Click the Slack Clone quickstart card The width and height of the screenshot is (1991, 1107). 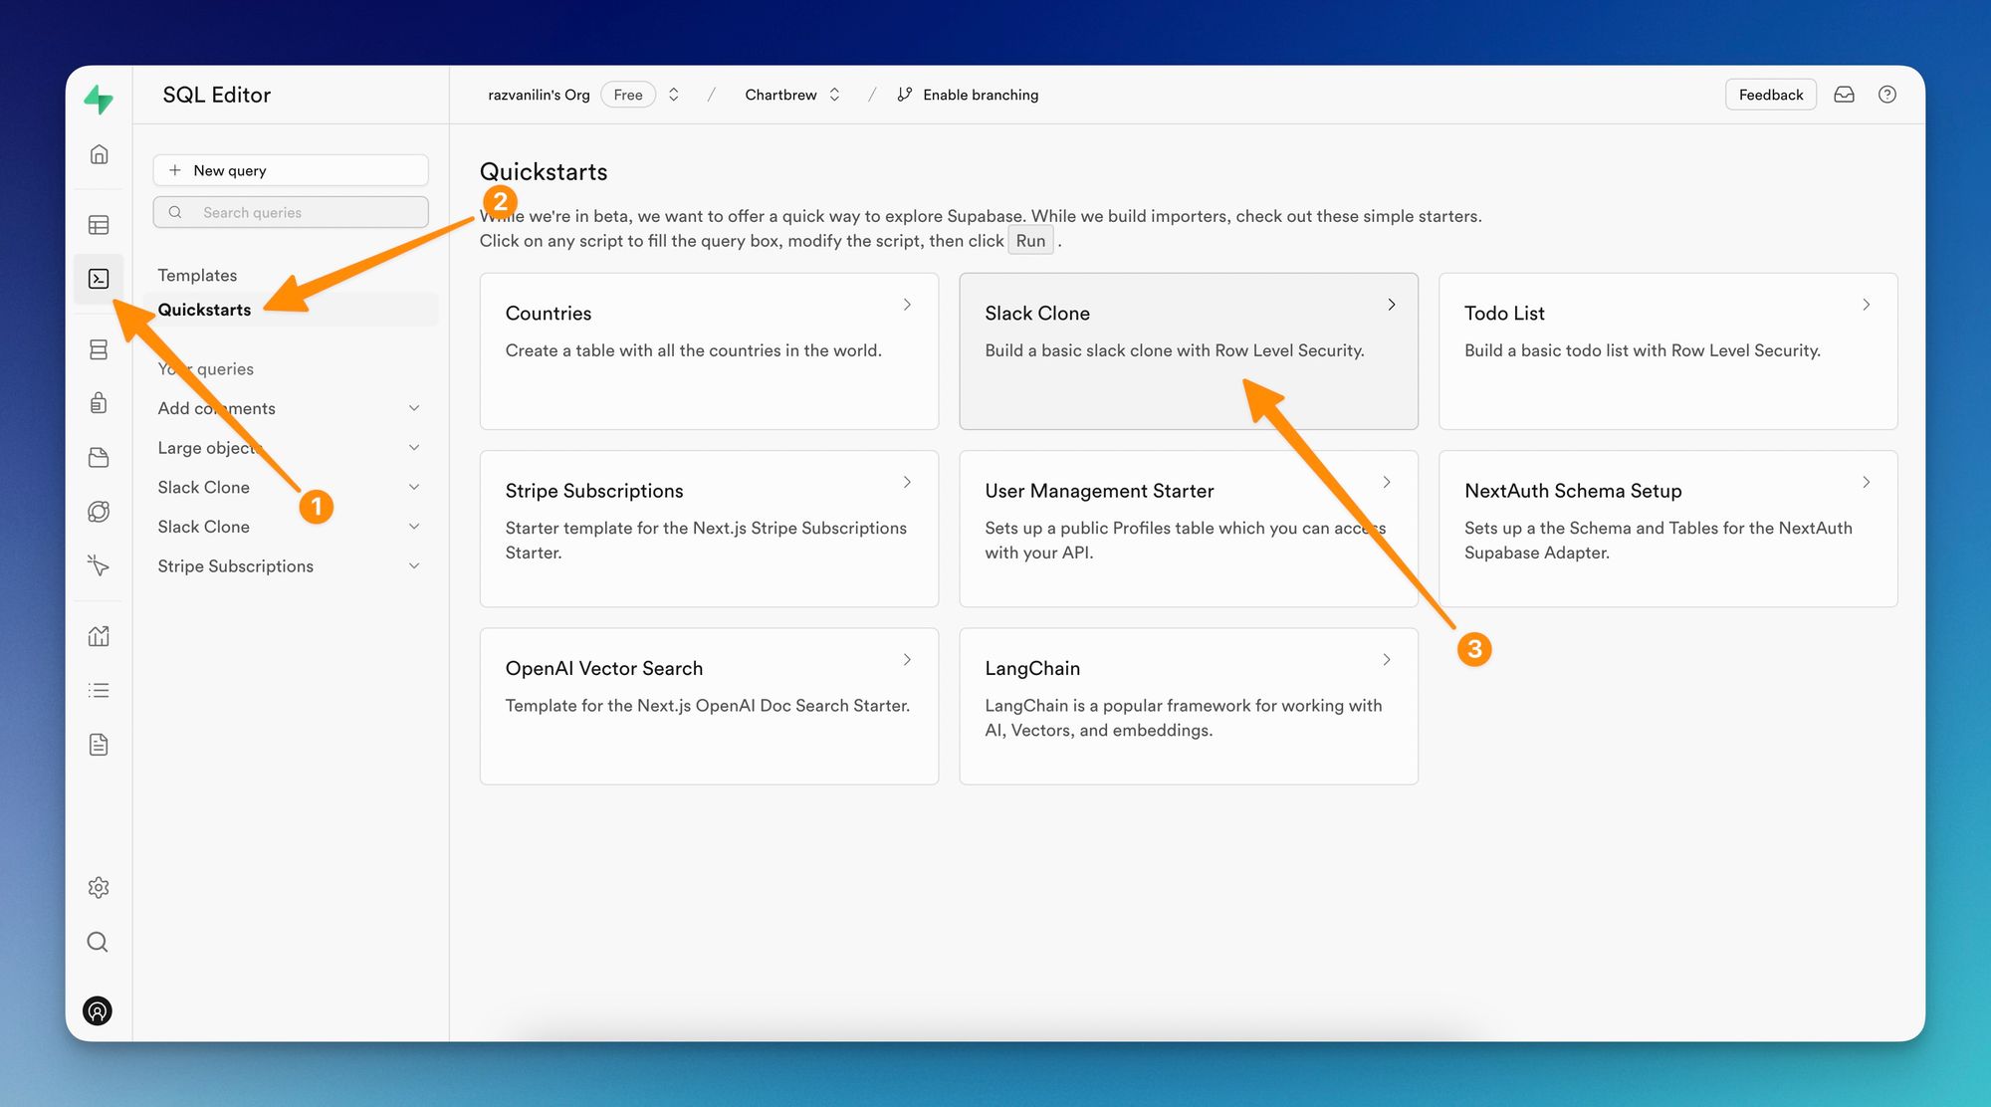click(x=1187, y=349)
